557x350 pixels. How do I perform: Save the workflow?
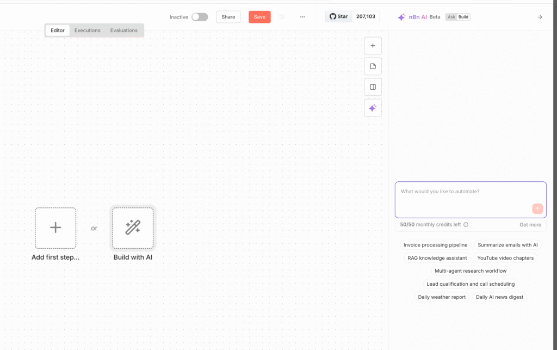point(259,17)
